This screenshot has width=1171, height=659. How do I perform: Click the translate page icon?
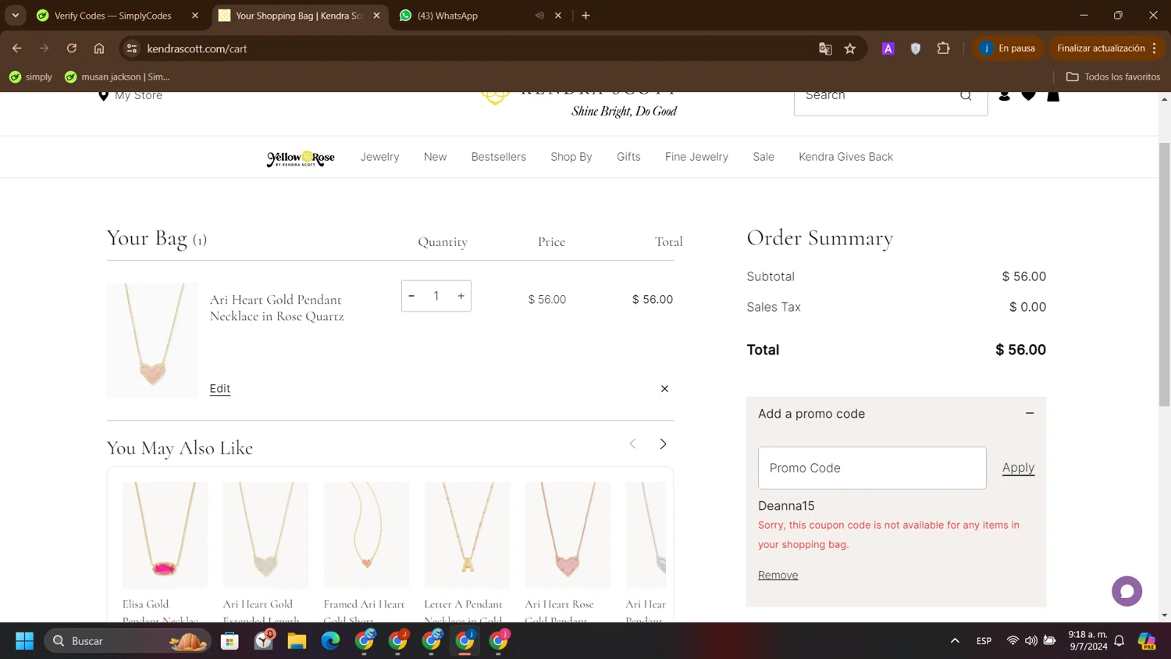(825, 48)
